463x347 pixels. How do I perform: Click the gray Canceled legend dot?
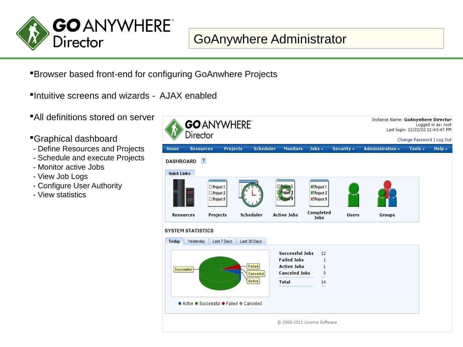point(241,304)
